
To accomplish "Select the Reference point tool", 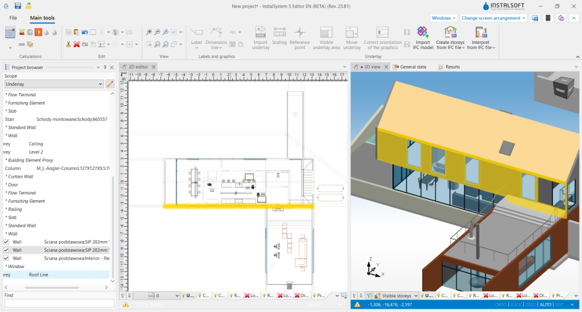I will 300,38.
